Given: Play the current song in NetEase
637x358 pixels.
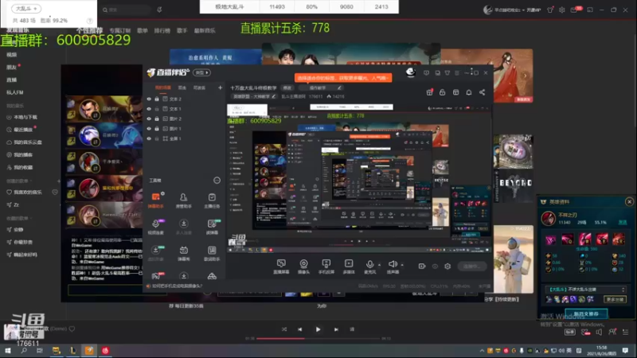Looking at the screenshot, I should pyautogui.click(x=318, y=329).
